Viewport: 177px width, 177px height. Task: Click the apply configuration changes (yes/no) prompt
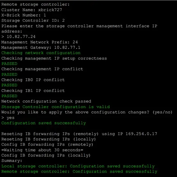click(87, 112)
